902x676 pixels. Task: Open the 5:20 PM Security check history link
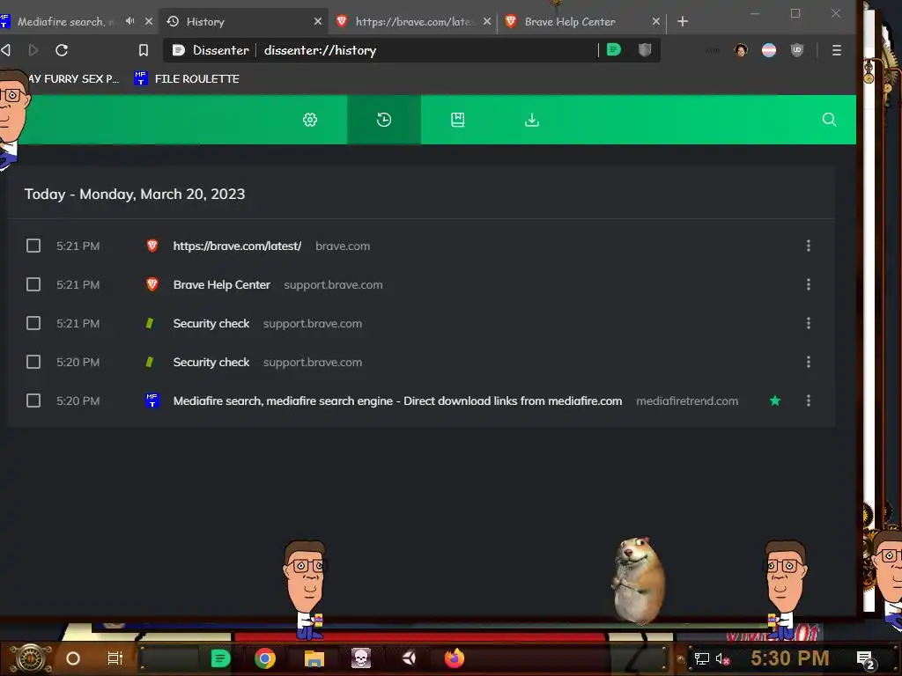click(211, 362)
